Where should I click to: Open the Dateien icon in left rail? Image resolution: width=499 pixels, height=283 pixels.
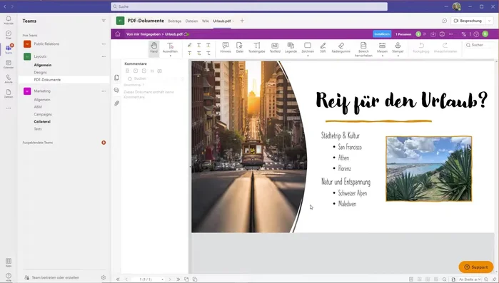click(9, 93)
